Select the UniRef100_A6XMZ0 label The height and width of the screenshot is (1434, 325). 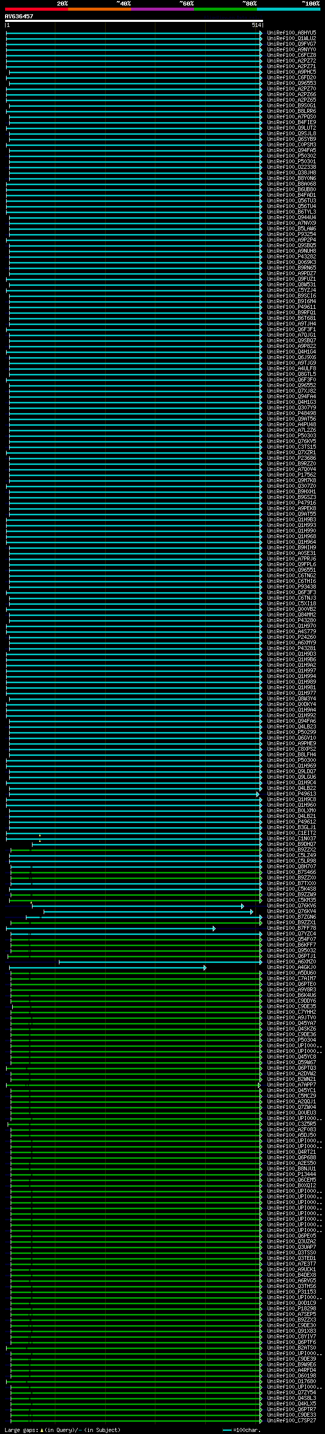291,961
